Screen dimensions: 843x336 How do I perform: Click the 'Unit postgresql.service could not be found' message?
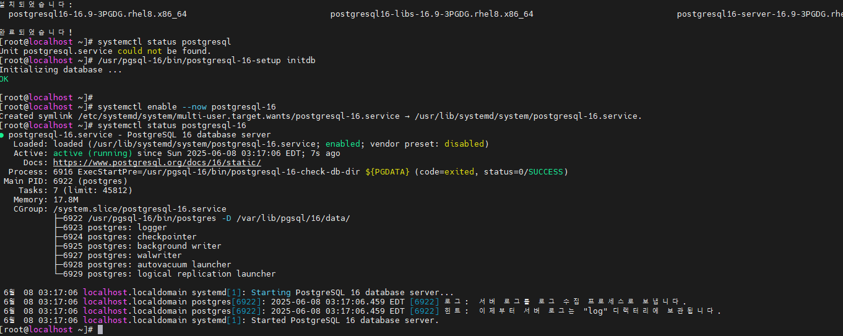click(x=105, y=51)
